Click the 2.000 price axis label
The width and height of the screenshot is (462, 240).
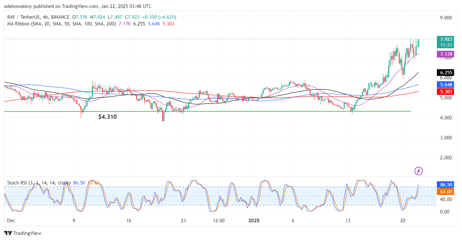446,157
